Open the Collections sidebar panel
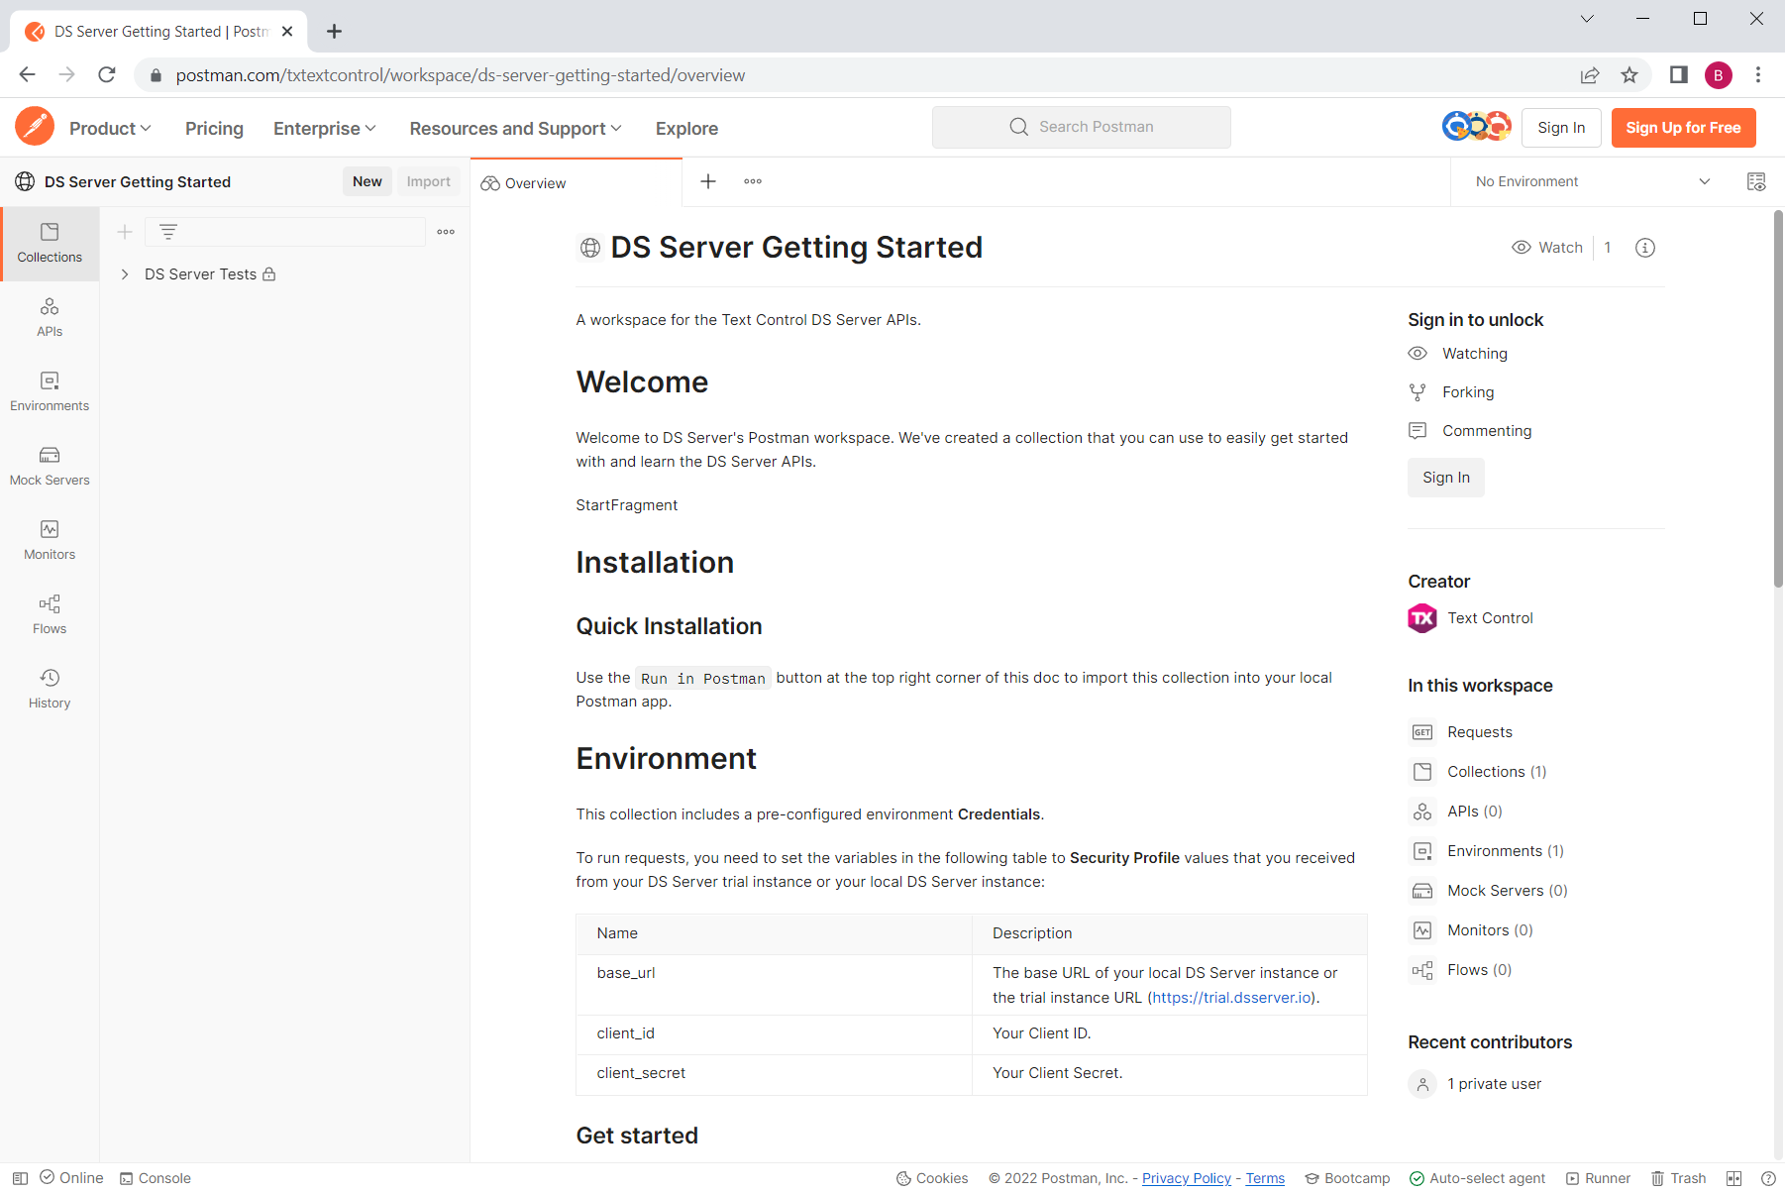The height and width of the screenshot is (1193, 1785). (50, 244)
